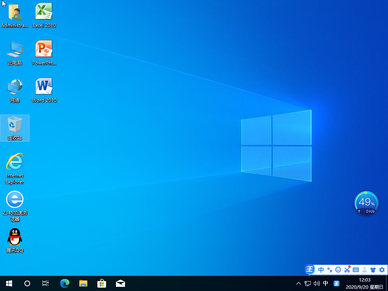Open the soft keyboard on IME toolbar
The image size is (388, 291).
pos(356,270)
